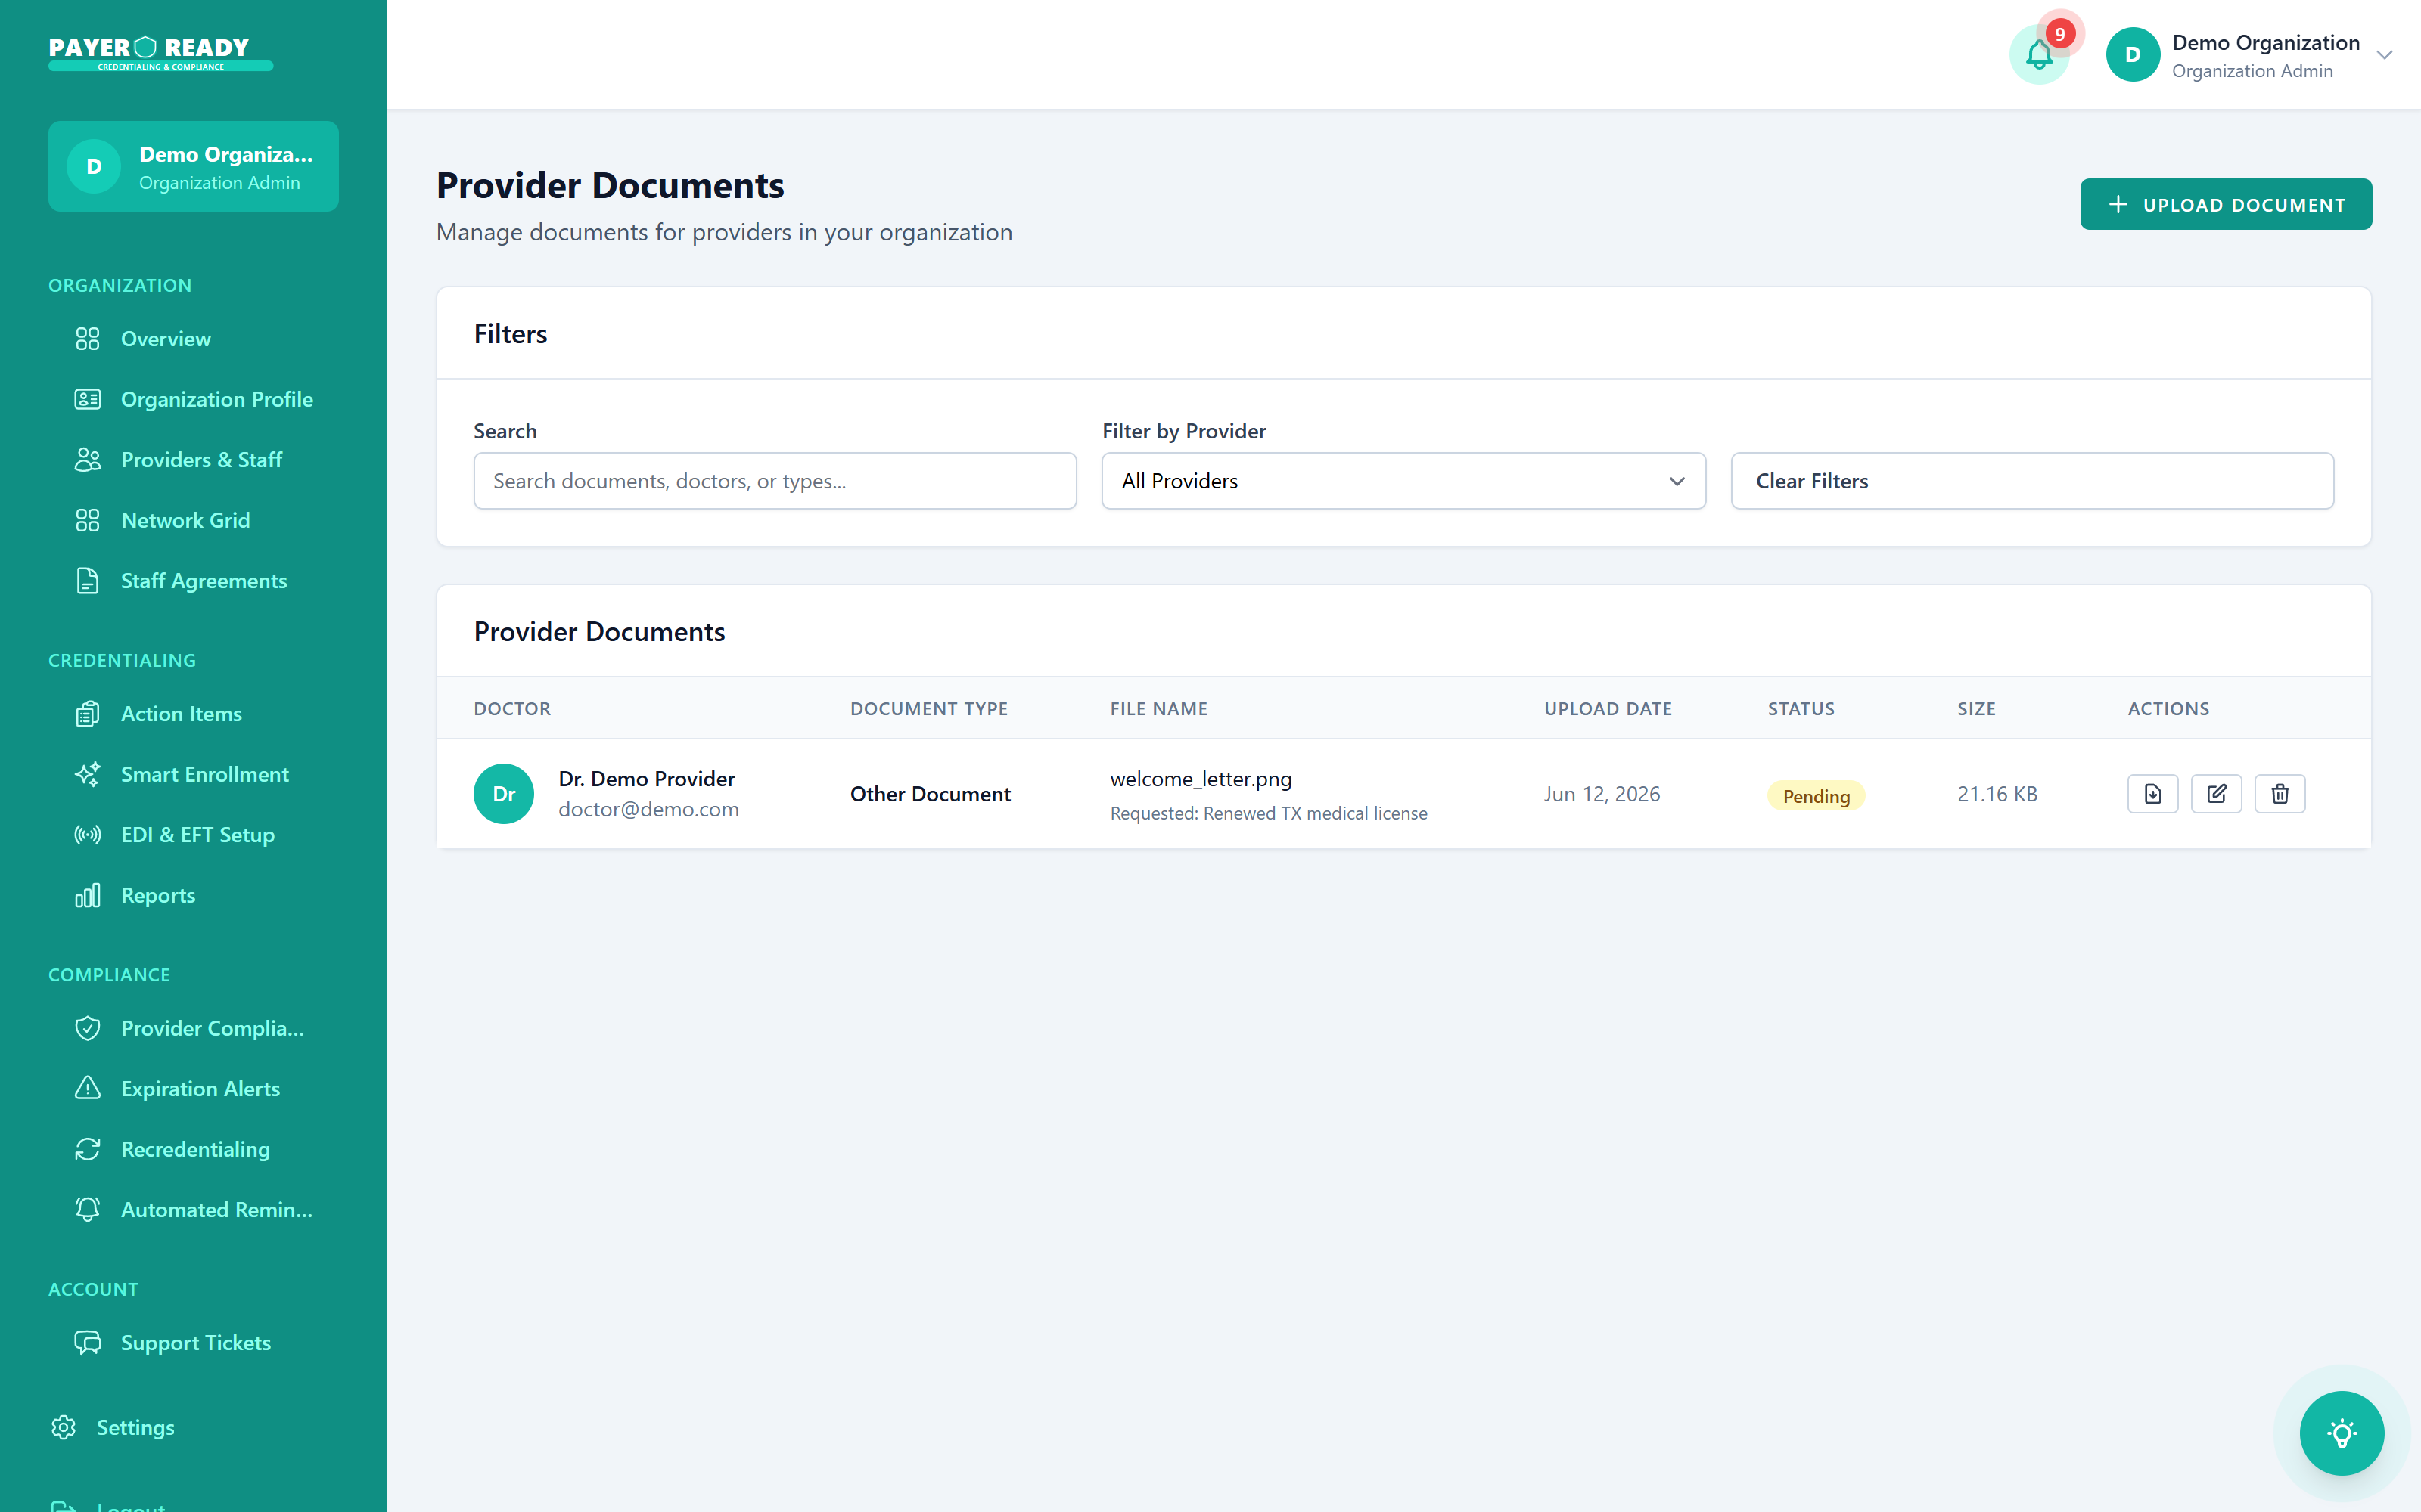2421x1512 pixels.
Task: Click the welcome_letter.png file name
Action: pos(1201,779)
